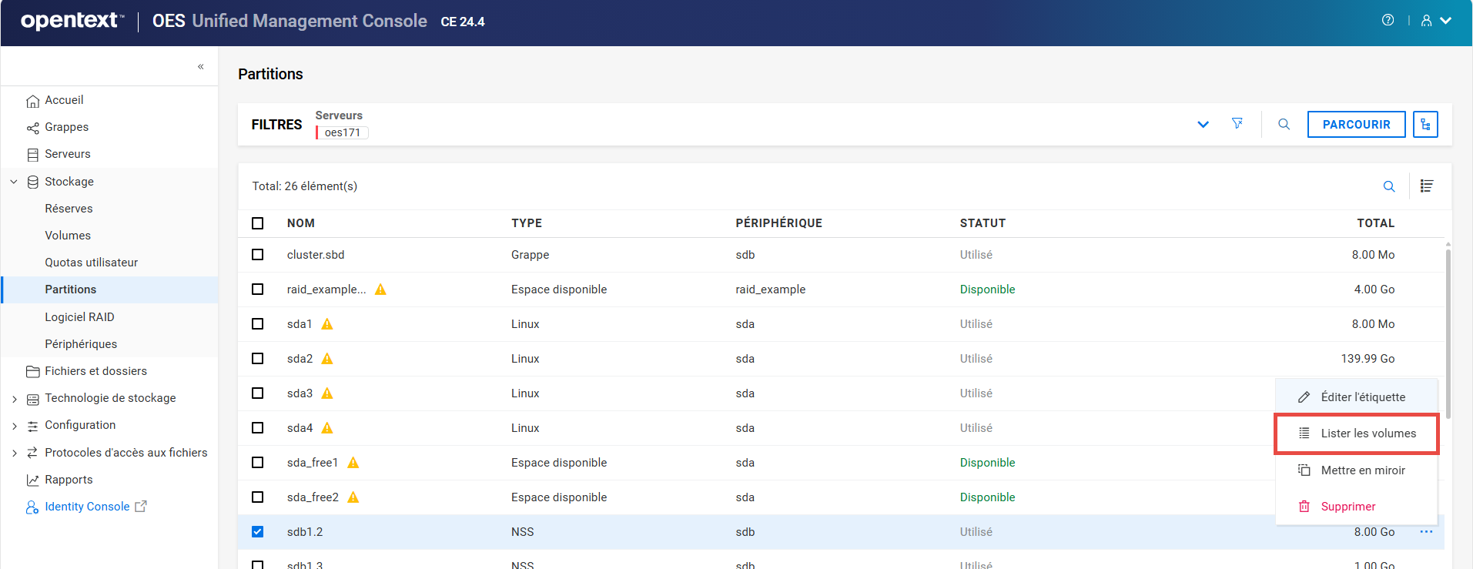Select Lister les volumes menu item

tap(1357, 433)
